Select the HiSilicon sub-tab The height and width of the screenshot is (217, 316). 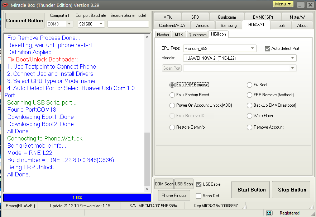point(218,34)
